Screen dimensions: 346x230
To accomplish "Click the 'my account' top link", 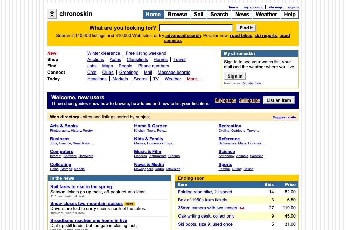I will (x=253, y=7).
